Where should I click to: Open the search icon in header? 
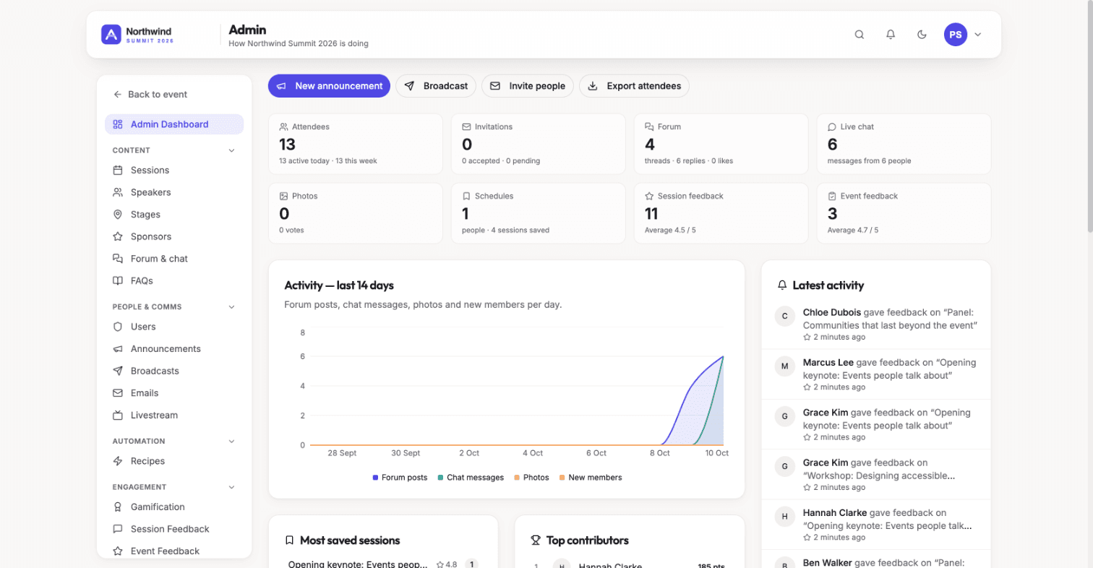860,34
